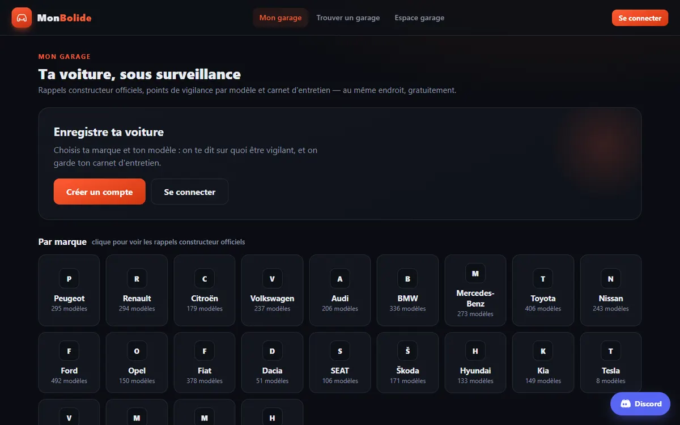Click the "294 modèles" count under Renault

(137, 309)
